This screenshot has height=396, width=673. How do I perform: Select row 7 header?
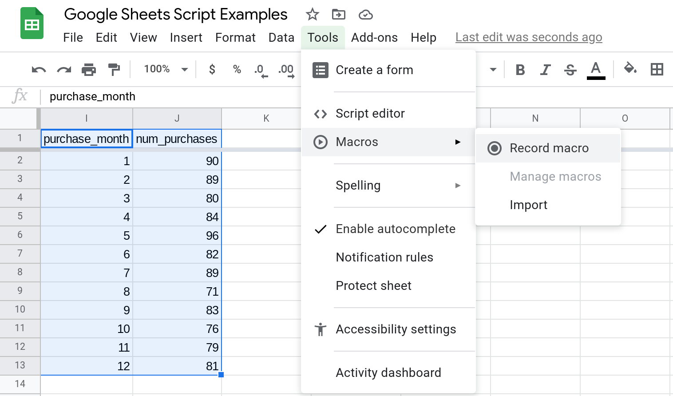coord(20,253)
